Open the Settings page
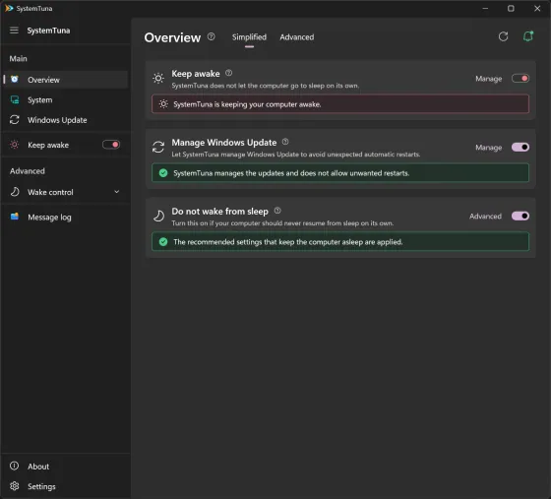Screen dimensions: 551x499 65,486
